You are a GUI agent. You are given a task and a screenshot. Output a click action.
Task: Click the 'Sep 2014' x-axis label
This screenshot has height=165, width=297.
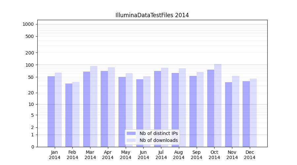tap(196, 155)
